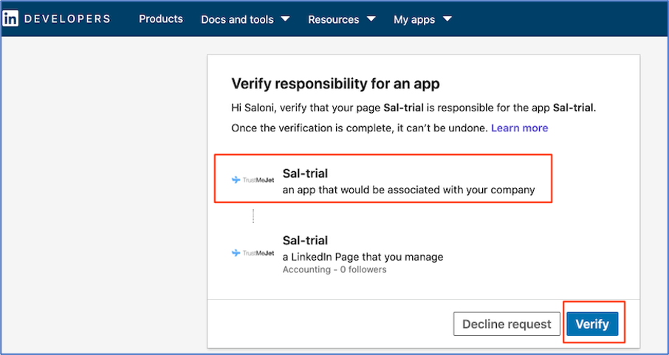
Task: Expand the My apps dropdown arrow
Action: coord(447,18)
